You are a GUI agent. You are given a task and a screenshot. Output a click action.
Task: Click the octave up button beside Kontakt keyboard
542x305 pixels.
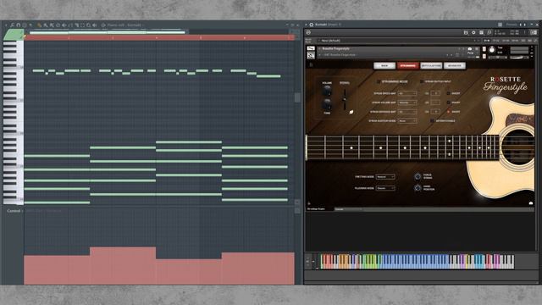(x=307, y=258)
